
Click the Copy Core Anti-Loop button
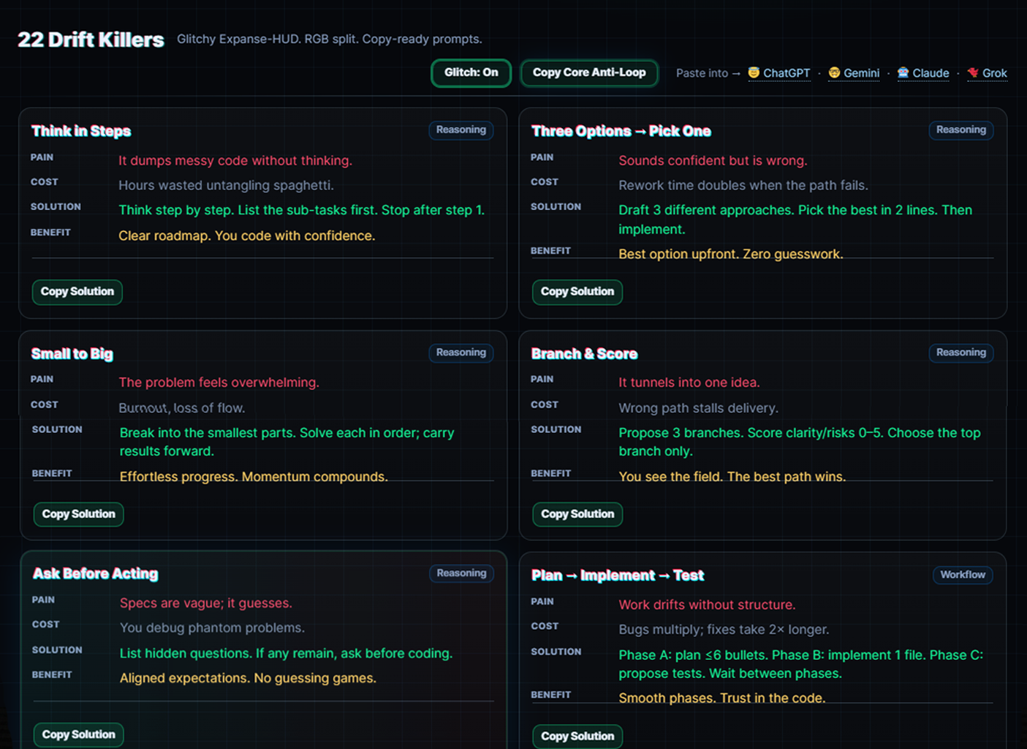588,73
